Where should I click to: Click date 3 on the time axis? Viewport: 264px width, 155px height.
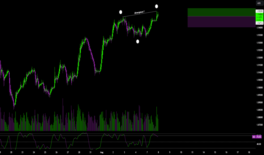click(x=124, y=152)
